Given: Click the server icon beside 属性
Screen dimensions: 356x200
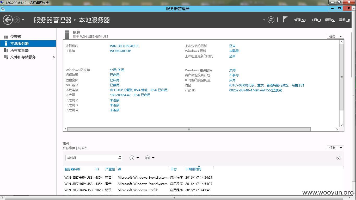Looking at the screenshot, I should pos(67,34).
